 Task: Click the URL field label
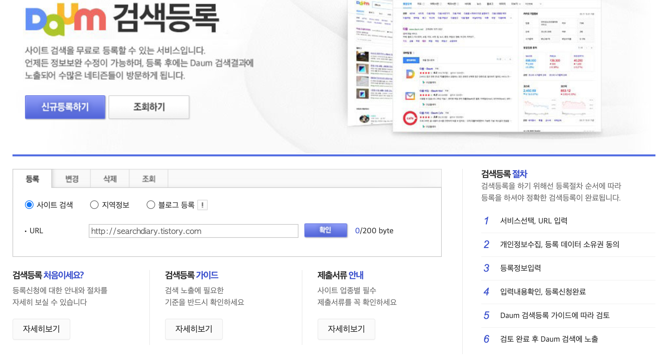coord(36,231)
